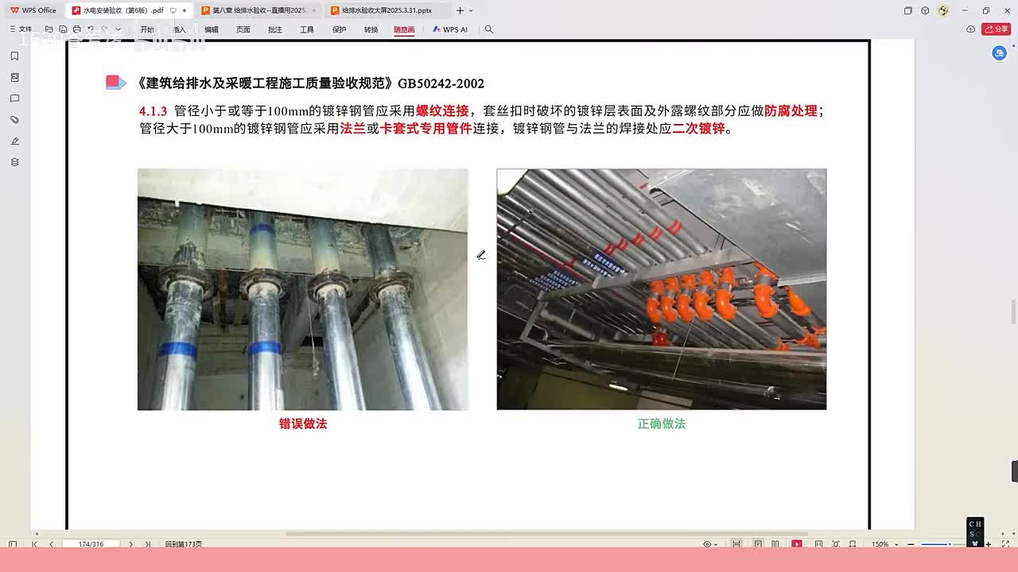Image resolution: width=1018 pixels, height=572 pixels.
Task: Add a new tab with plus button
Action: pyautogui.click(x=460, y=10)
